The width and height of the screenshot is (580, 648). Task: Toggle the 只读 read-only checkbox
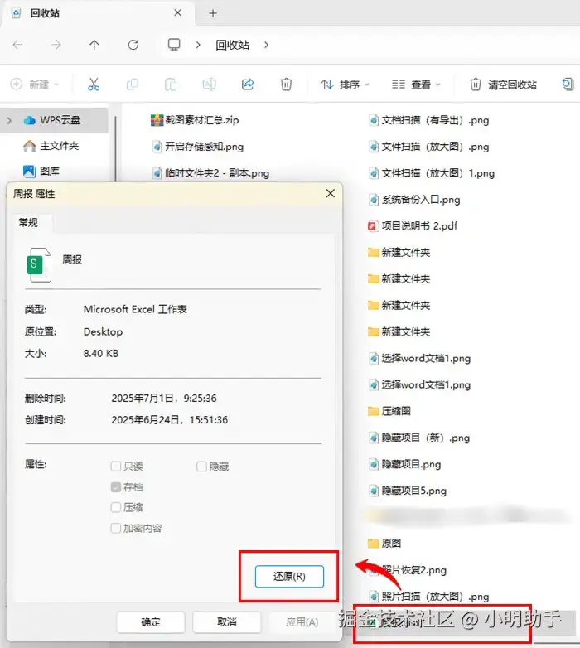click(x=116, y=467)
